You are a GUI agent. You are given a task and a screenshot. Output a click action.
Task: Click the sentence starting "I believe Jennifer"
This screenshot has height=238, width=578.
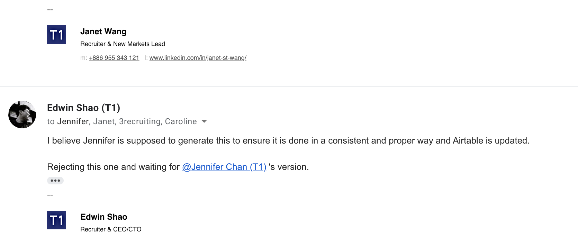tap(288, 140)
